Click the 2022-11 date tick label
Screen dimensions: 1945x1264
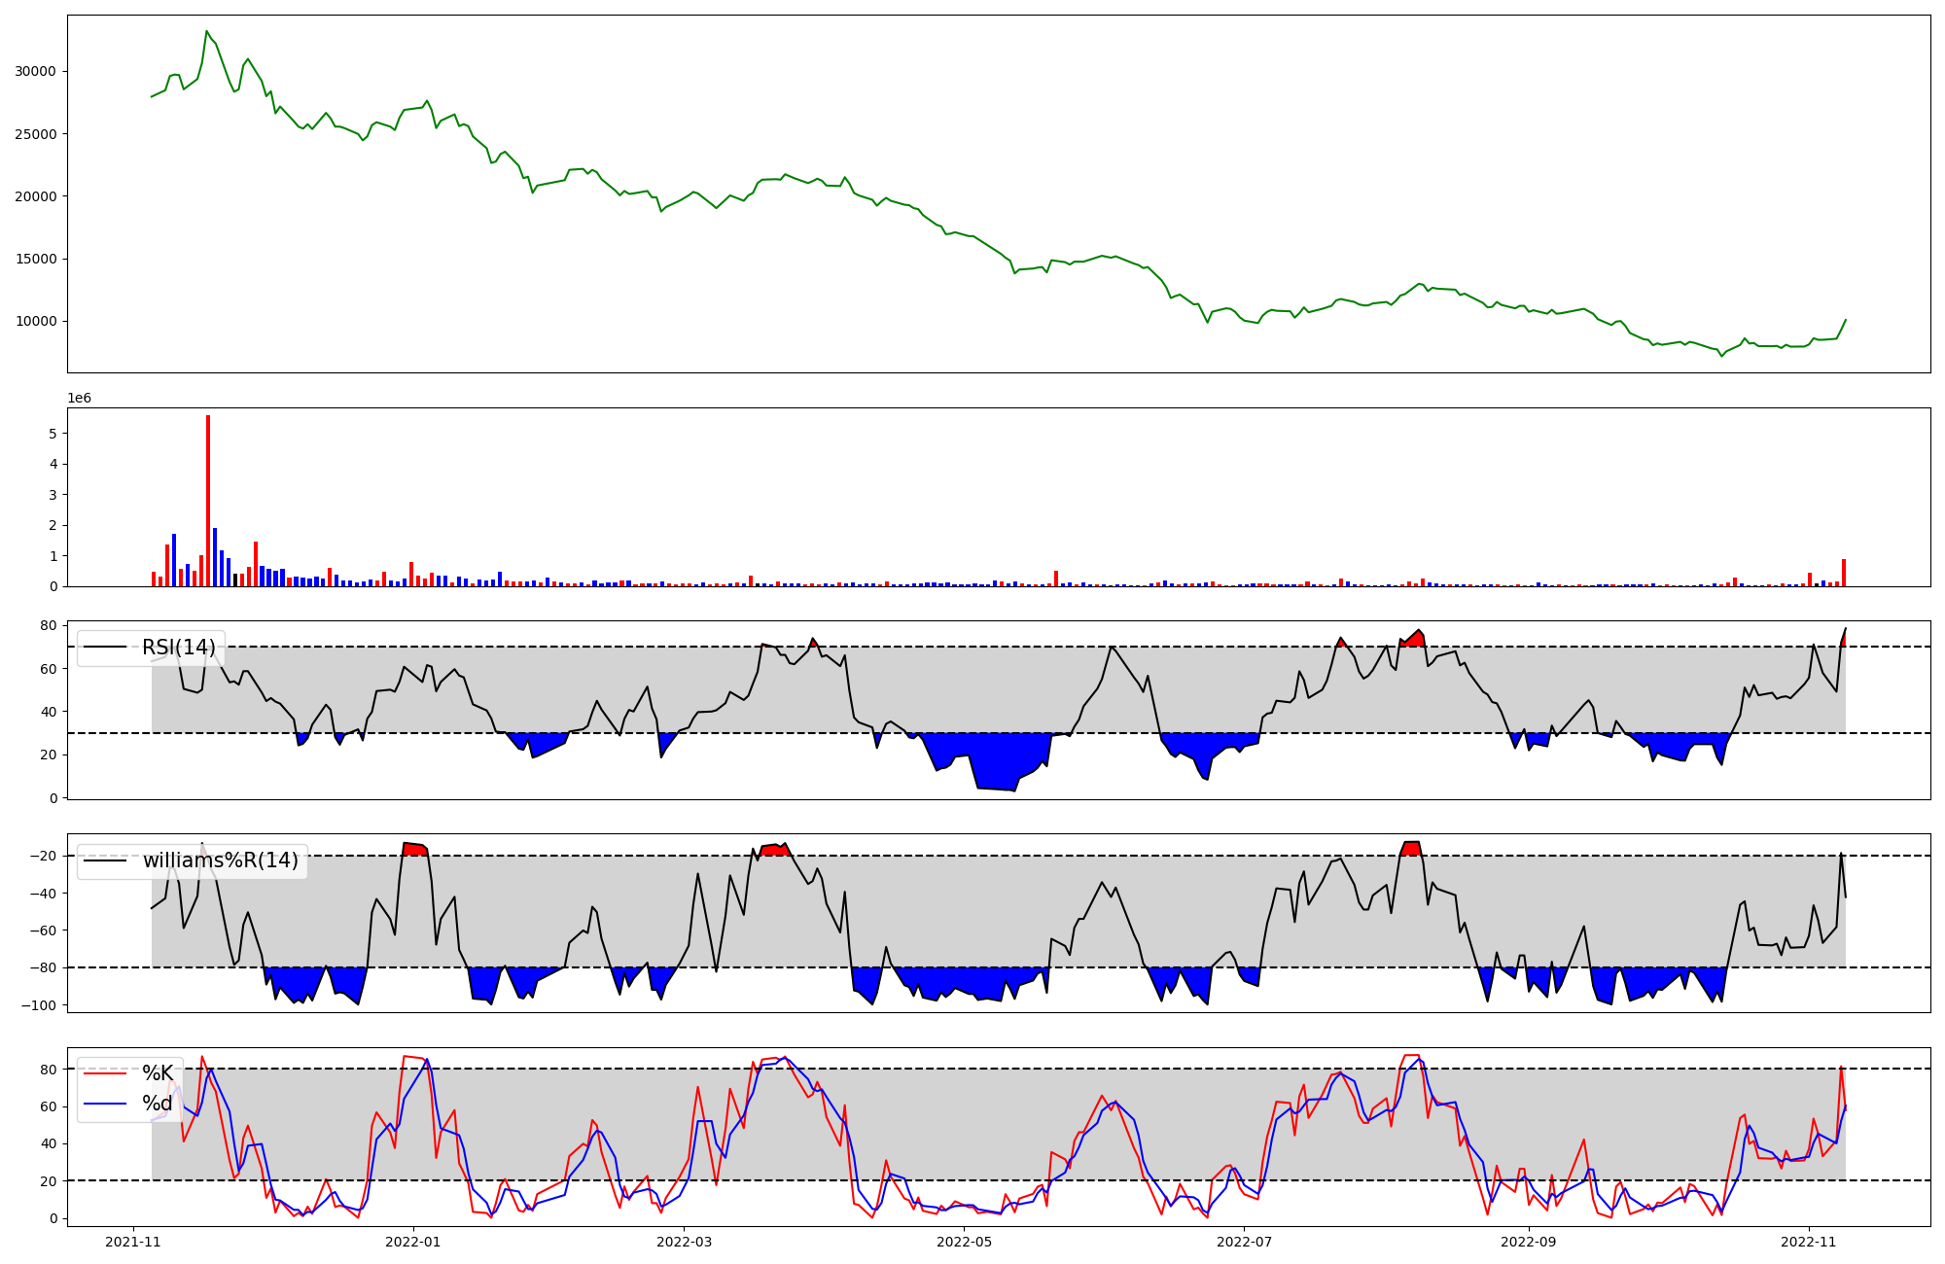[x=1809, y=1242]
